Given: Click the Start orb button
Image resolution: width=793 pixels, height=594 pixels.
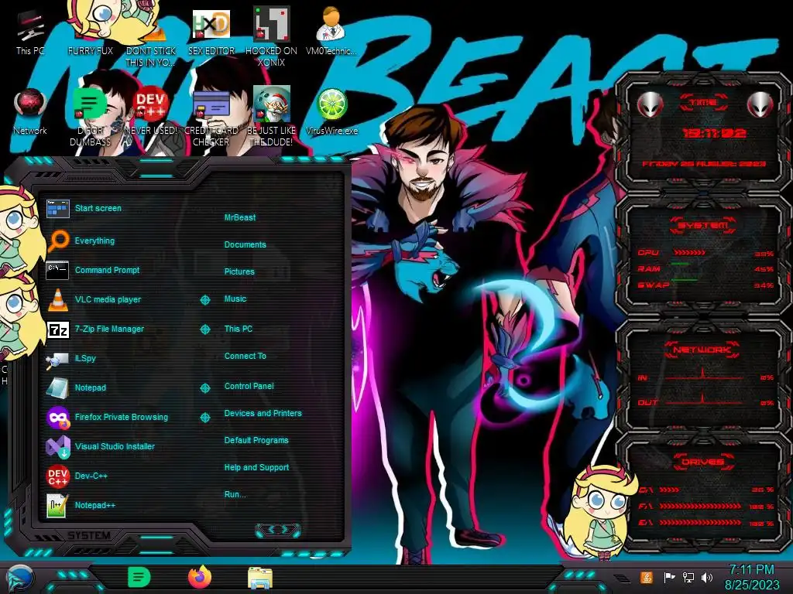Looking at the screenshot, I should 20,579.
